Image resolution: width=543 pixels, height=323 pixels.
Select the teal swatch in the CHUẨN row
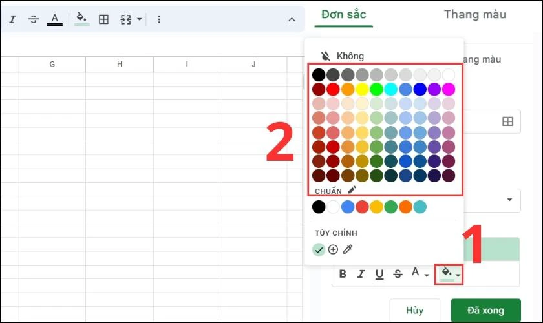(x=420, y=207)
